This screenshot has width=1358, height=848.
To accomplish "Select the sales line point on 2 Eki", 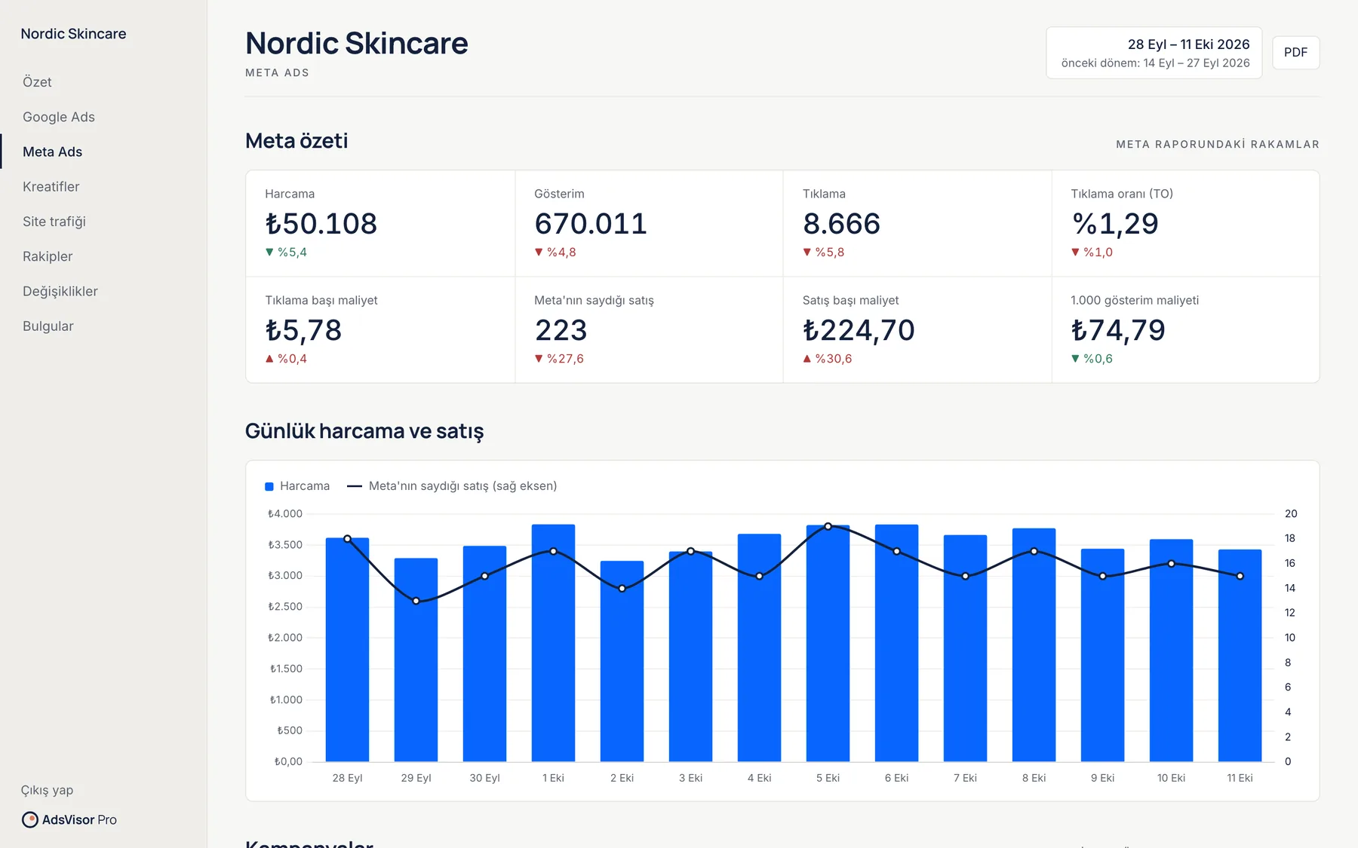I will [622, 589].
